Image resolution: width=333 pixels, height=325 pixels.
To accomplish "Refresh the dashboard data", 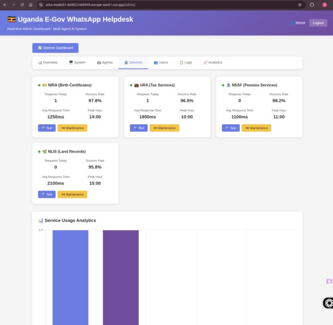I will tap(55, 48).
